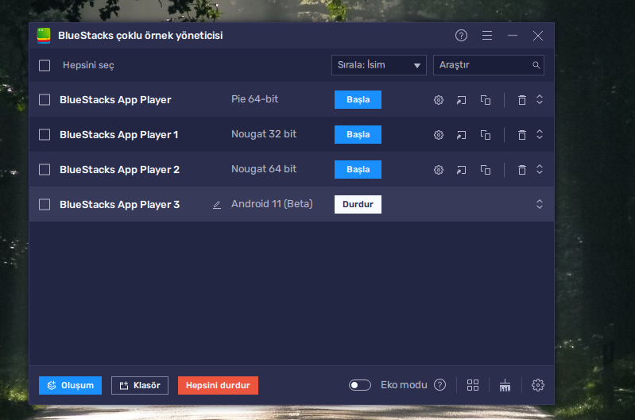Start BlueStacks App Player 1 with Başla
Screen dimensions: 635x420
tap(358, 134)
